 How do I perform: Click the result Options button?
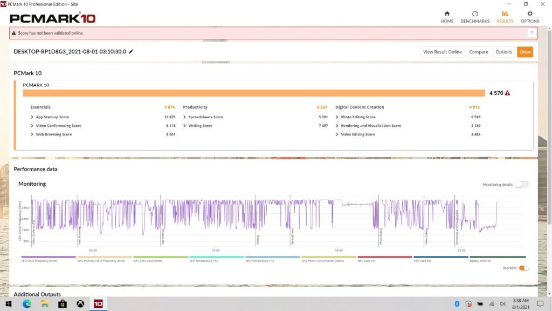click(x=503, y=52)
